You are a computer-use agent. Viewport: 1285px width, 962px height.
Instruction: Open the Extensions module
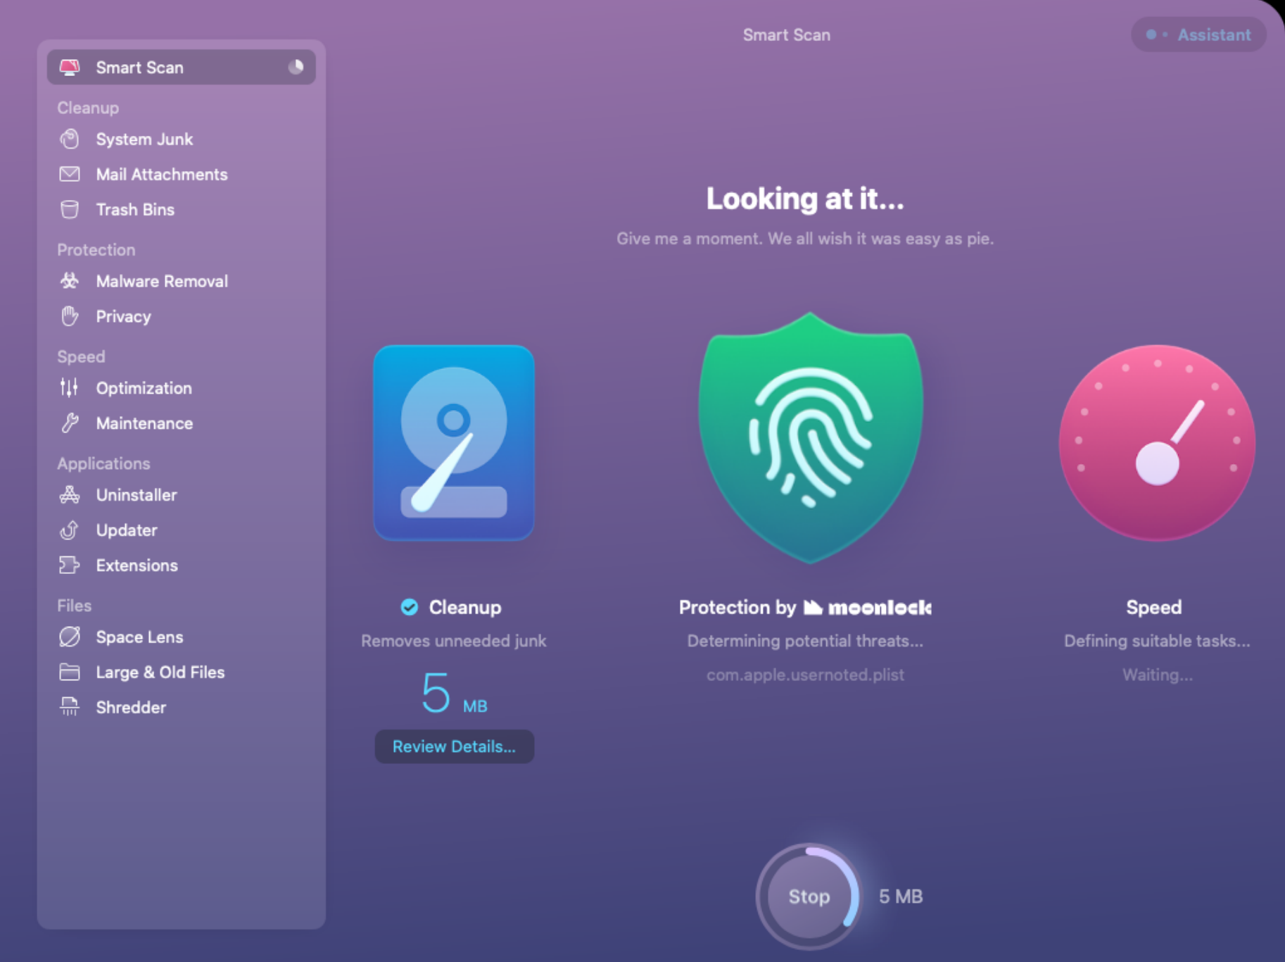tap(137, 566)
